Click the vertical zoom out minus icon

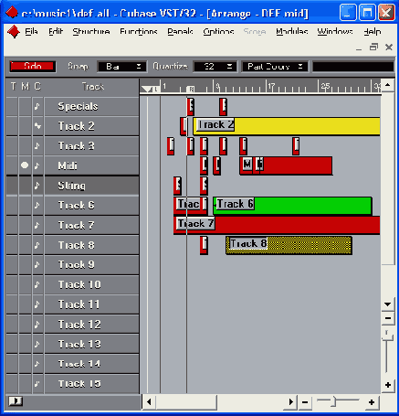coord(388,318)
